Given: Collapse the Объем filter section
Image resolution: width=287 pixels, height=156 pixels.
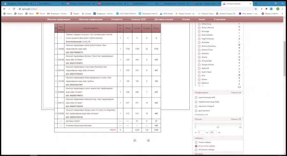Looking at the screenshot, I should (236, 119).
